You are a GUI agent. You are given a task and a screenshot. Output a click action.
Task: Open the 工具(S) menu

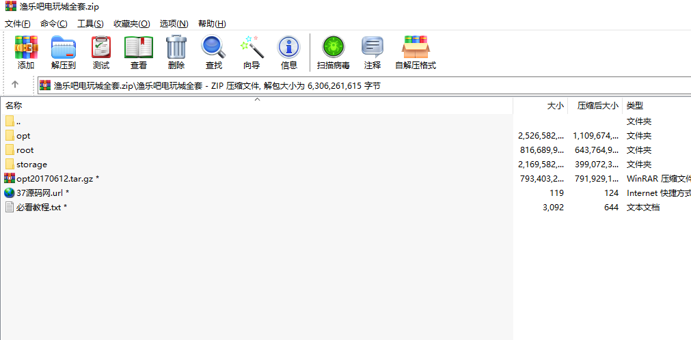(90, 24)
